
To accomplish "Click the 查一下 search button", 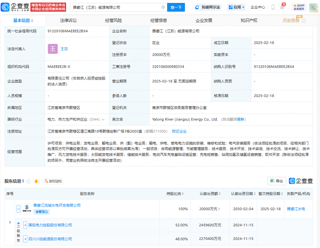I will pos(176,7).
